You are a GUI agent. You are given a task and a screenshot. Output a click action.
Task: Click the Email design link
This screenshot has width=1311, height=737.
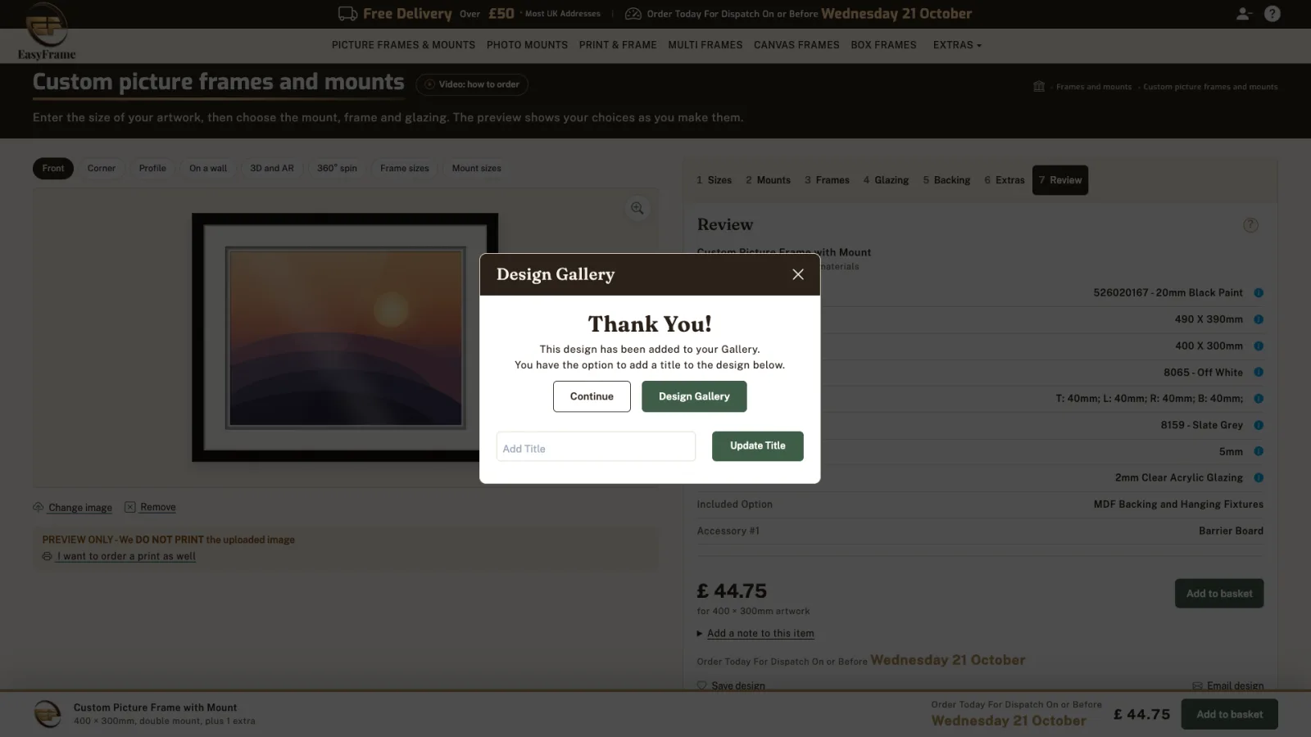coord(1228,685)
